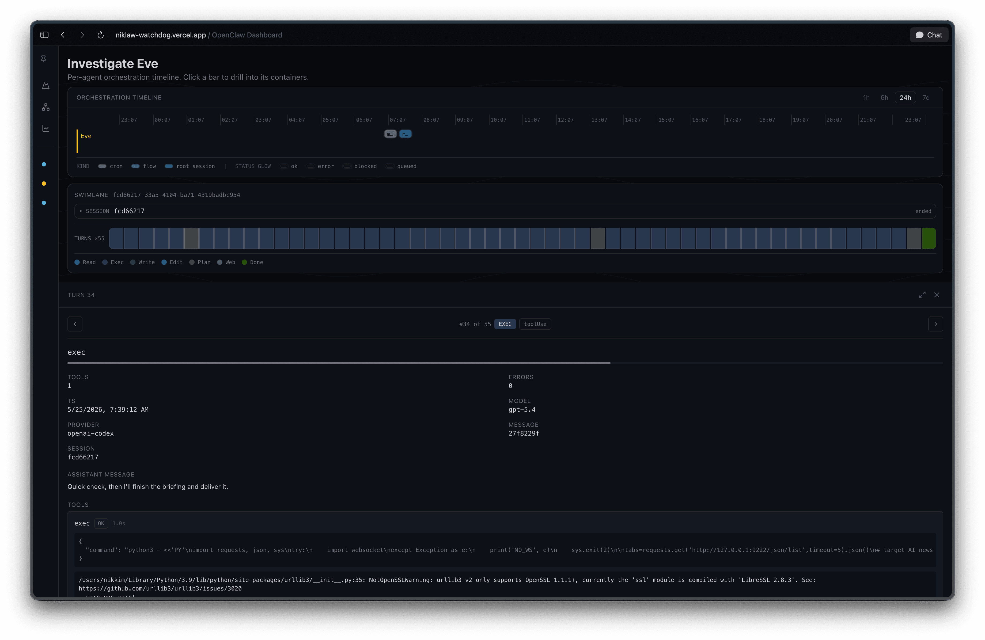985x640 pixels.
Task: Click the pin icon in sidebar
Action: click(43, 59)
